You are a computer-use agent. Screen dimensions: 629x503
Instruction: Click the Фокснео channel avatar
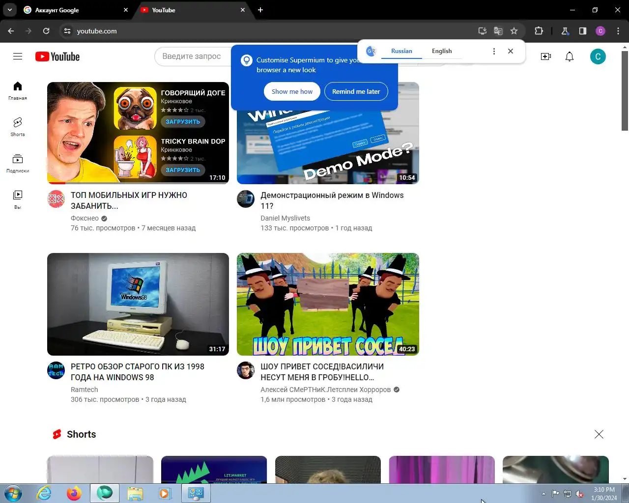(56, 199)
